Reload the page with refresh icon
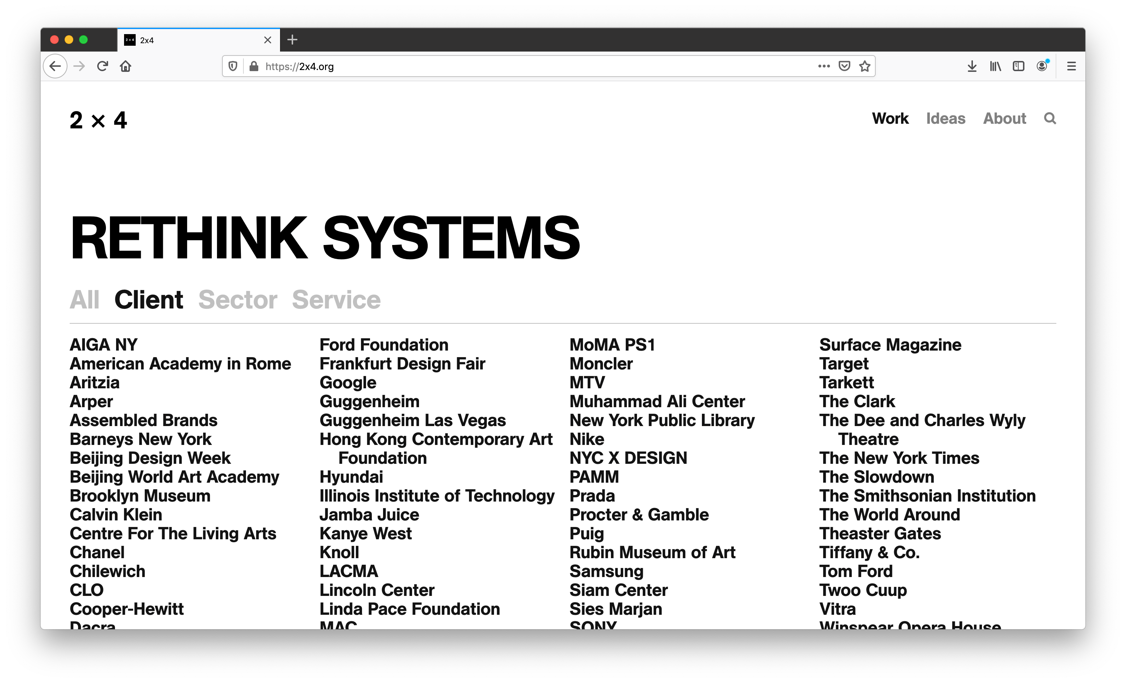The width and height of the screenshot is (1126, 683). point(102,66)
